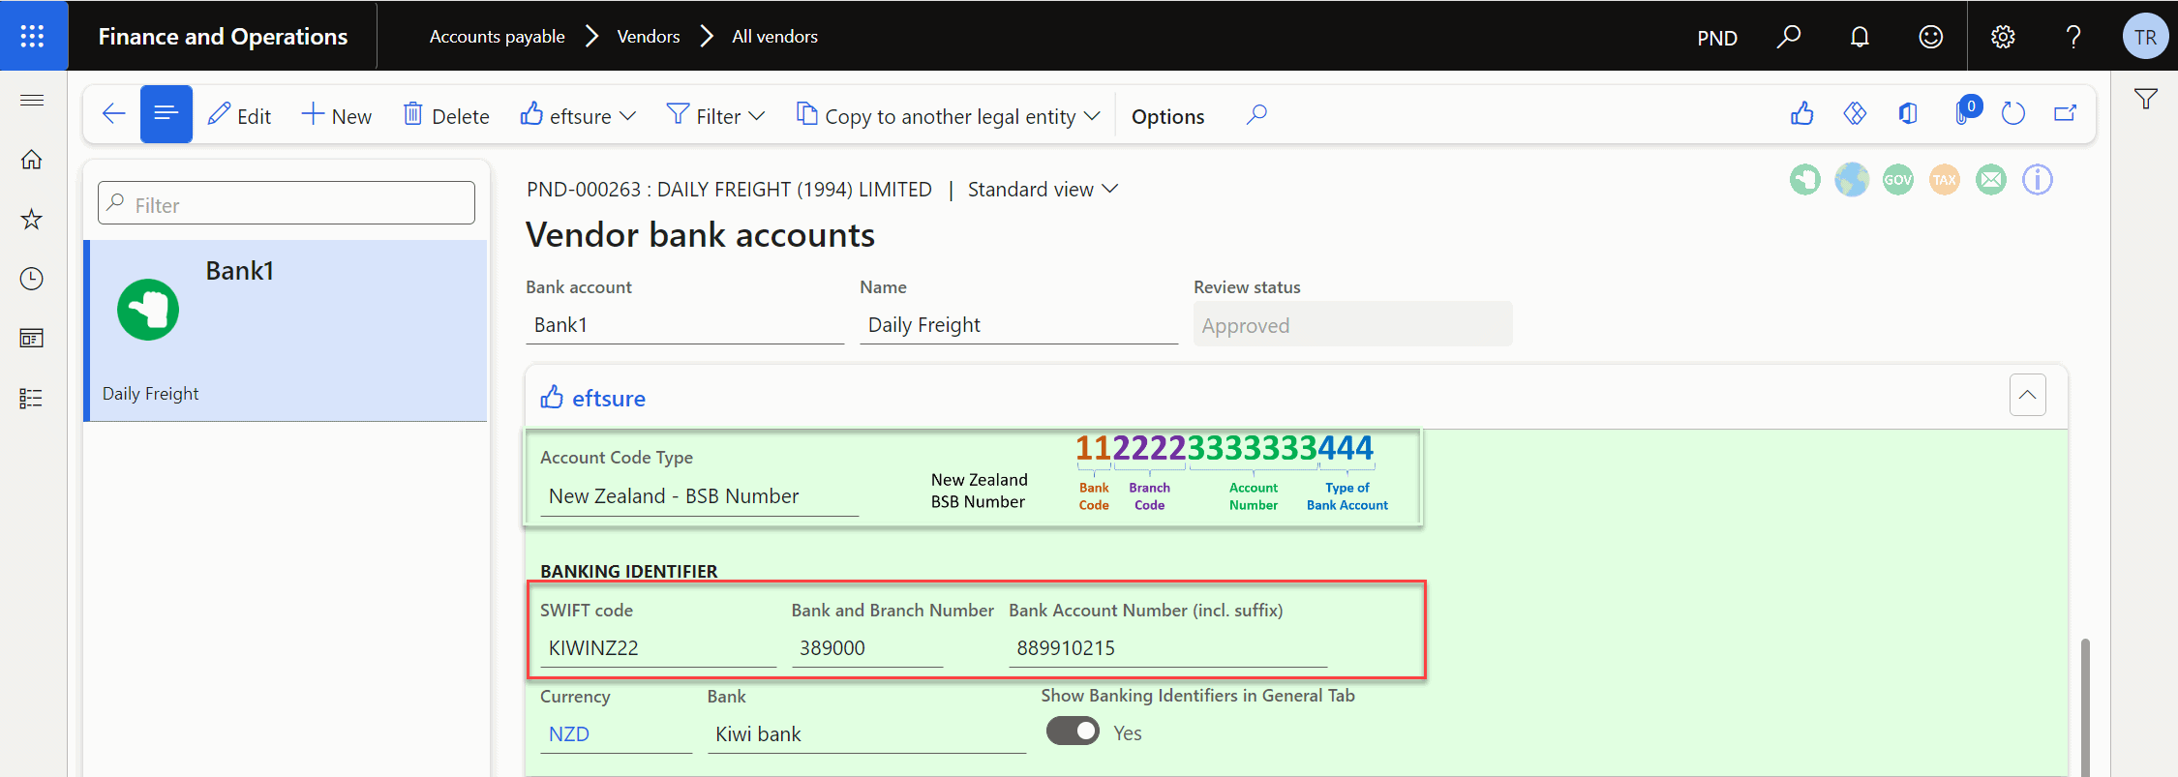Open the feedback smiley icon
This screenshot has height=777, width=2178.
coord(1930,37)
